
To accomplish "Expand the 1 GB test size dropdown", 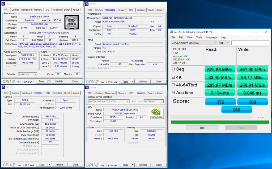I will pos(224,43).
